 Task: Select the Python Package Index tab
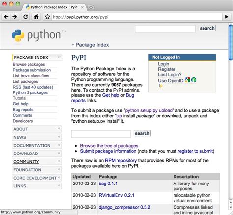(54, 7)
